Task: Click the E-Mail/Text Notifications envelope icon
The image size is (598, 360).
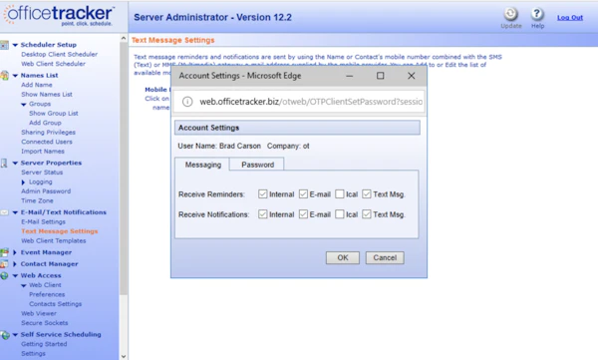Action: click(4, 212)
